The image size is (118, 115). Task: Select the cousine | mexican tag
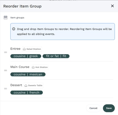click(28, 74)
